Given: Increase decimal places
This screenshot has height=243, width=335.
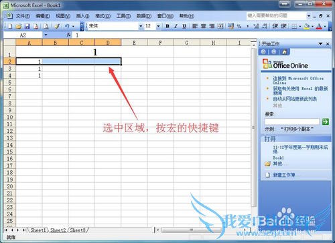Looking at the screenshot, I should pyautogui.click(x=256, y=26).
